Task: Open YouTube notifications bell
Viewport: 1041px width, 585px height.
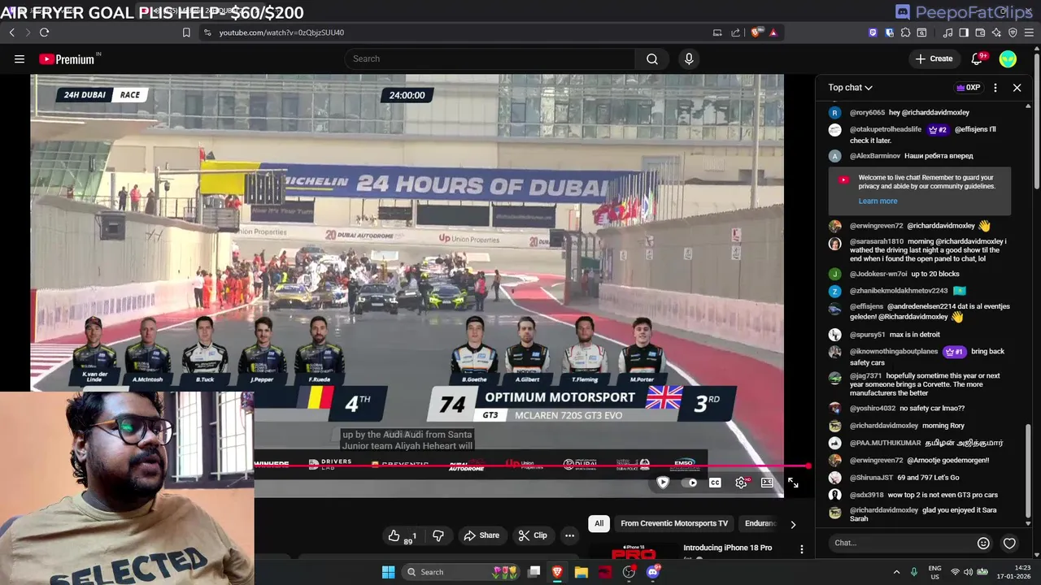Action: pyautogui.click(x=978, y=58)
